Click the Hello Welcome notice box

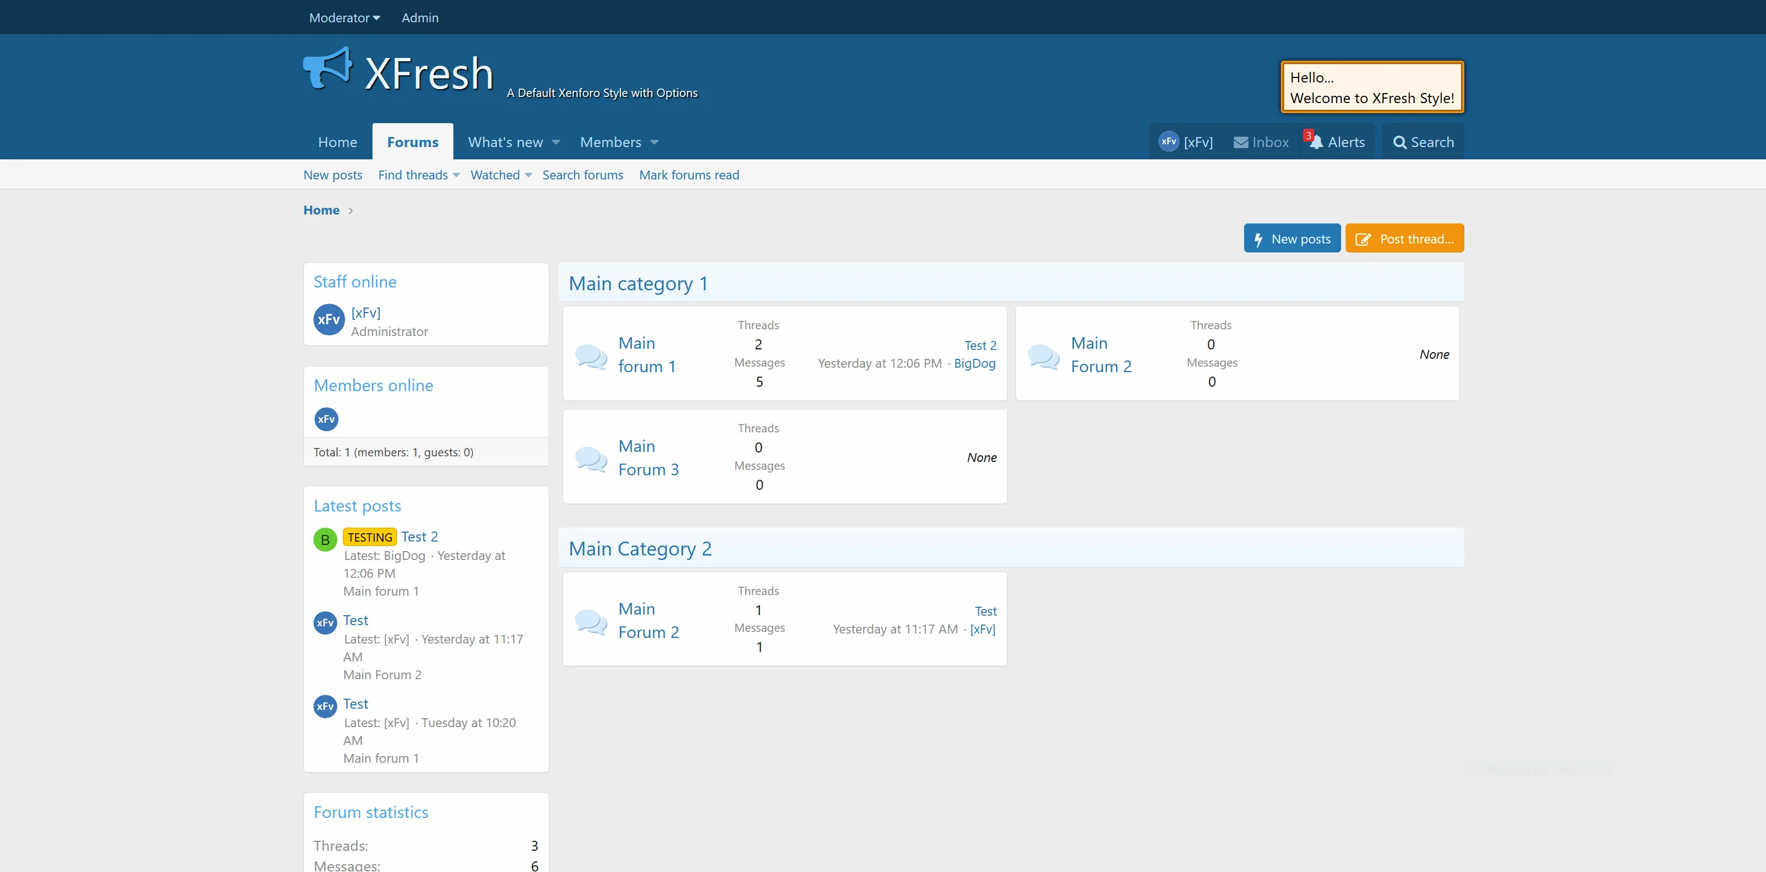(1372, 87)
